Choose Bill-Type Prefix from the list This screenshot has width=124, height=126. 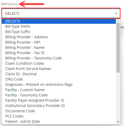[59, 26]
